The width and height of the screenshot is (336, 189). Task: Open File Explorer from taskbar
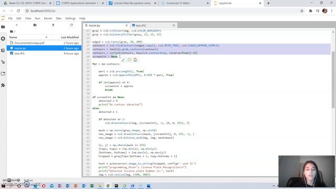100,186
